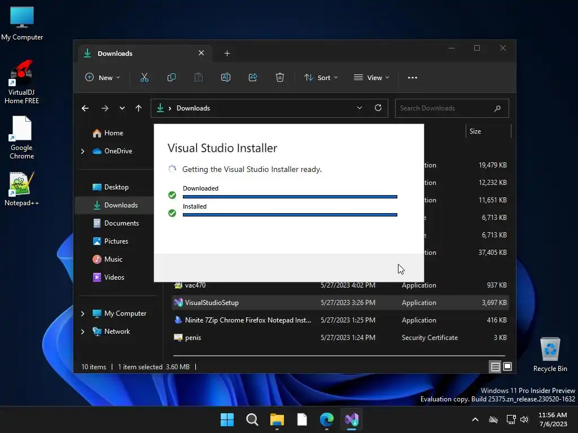Open My Computer desktop icon
This screenshot has height=433, width=578.
coord(22,24)
